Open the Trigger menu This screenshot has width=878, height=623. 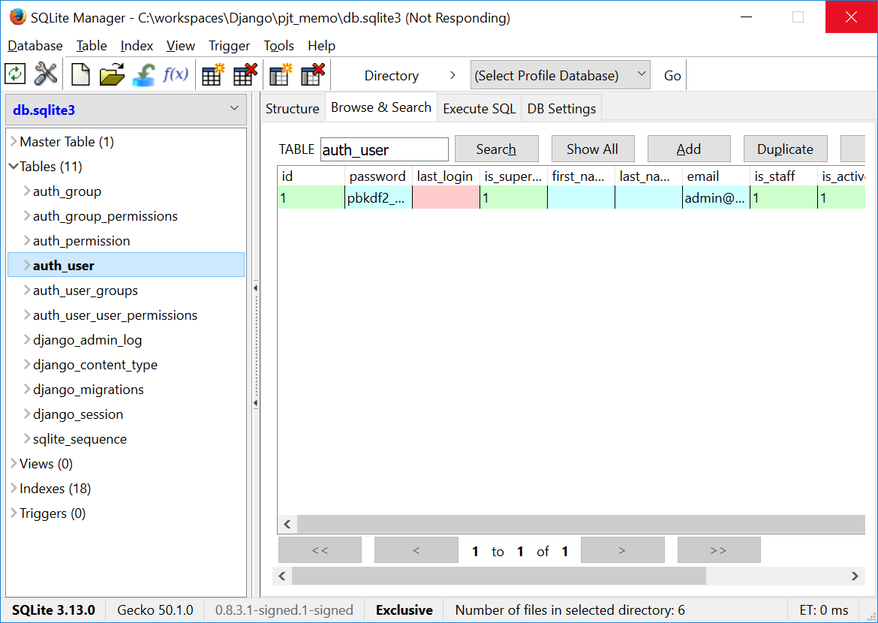pos(229,46)
